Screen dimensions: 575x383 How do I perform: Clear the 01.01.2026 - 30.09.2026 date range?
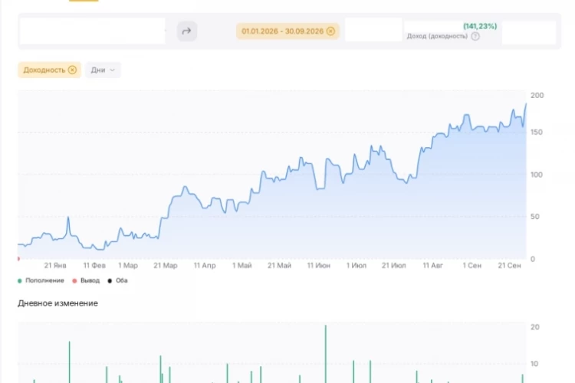330,31
